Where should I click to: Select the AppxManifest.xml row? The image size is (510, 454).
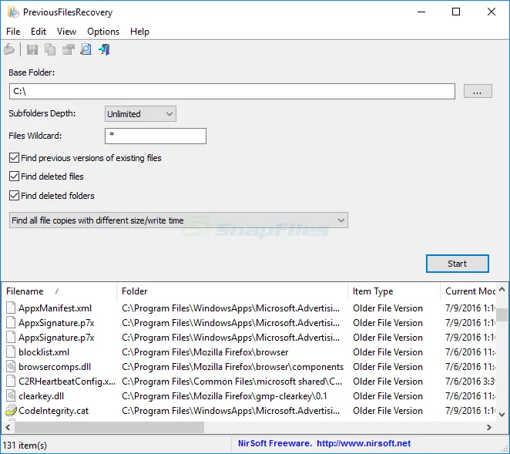(x=249, y=308)
